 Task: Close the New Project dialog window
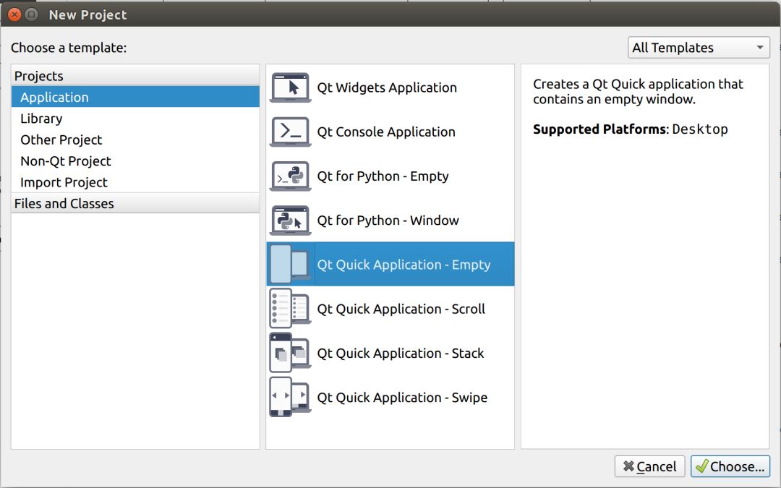(x=14, y=14)
